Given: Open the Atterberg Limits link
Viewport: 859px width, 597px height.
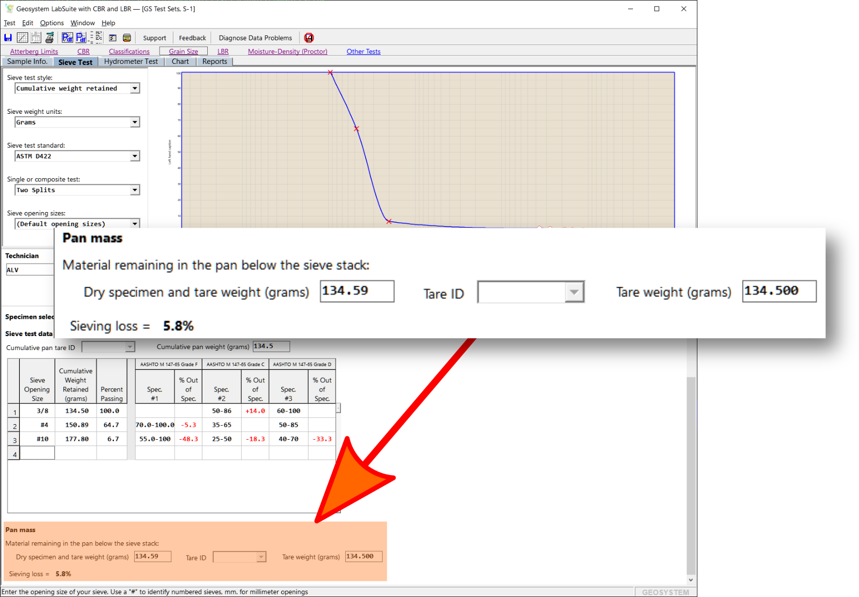Looking at the screenshot, I should 34,52.
